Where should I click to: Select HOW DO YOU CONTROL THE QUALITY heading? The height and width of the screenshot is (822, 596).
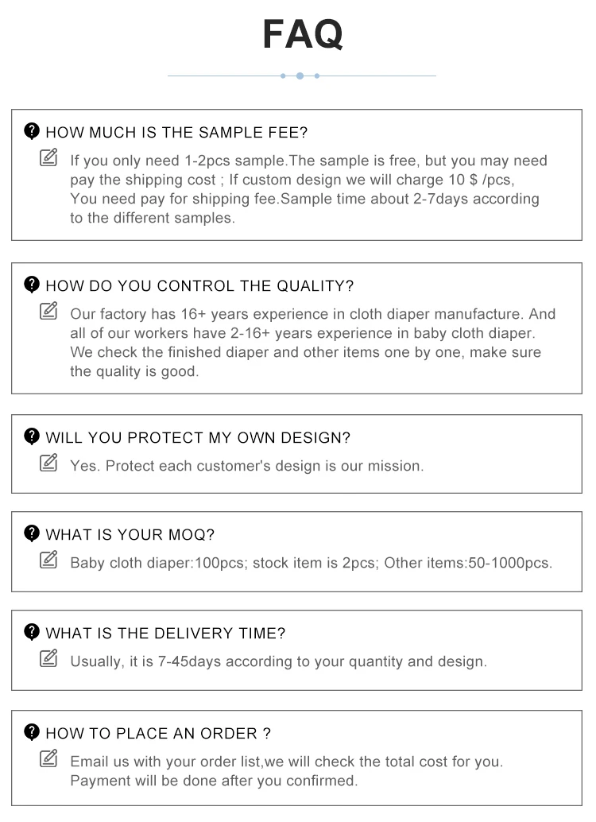click(199, 285)
